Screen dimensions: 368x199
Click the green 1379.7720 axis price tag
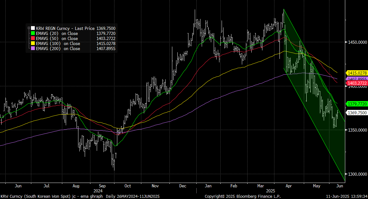357,104
